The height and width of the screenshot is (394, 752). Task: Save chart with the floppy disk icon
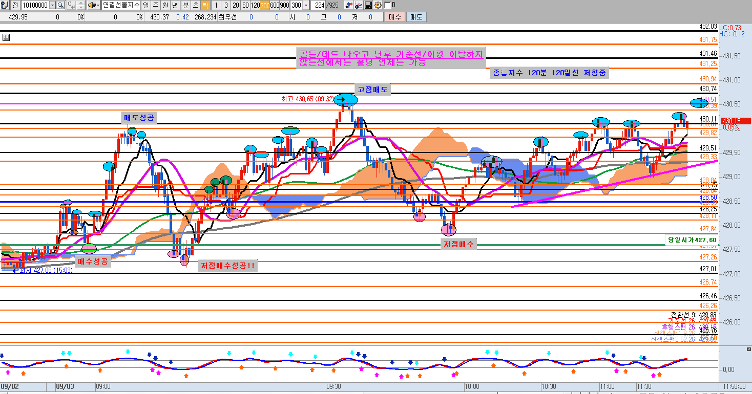click(368, 5)
